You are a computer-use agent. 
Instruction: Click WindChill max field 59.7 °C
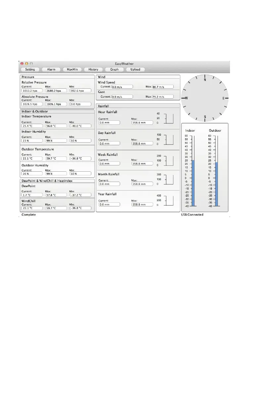[x=56, y=208]
